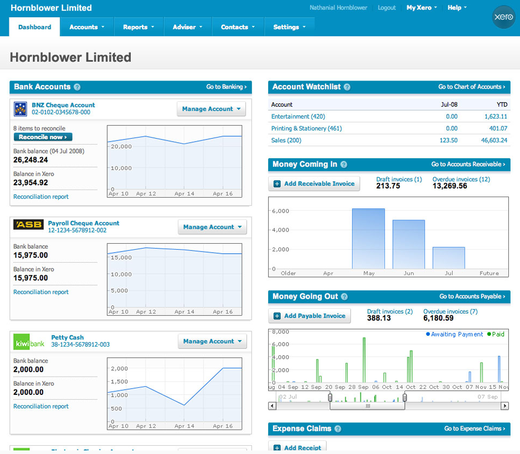Click left handle of payables range slider

(x=330, y=397)
